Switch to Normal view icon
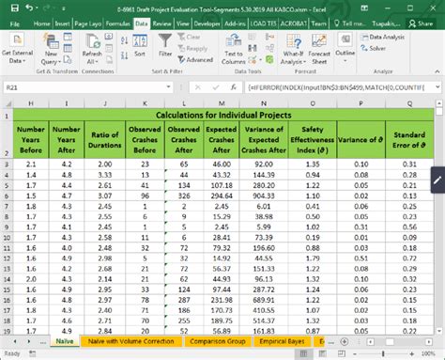Viewport: 445px width, 360px height. [303, 353]
